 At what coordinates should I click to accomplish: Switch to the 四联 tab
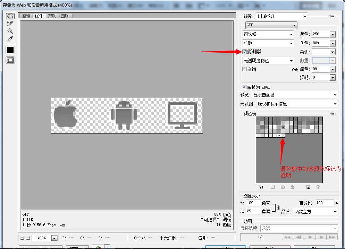65,16
